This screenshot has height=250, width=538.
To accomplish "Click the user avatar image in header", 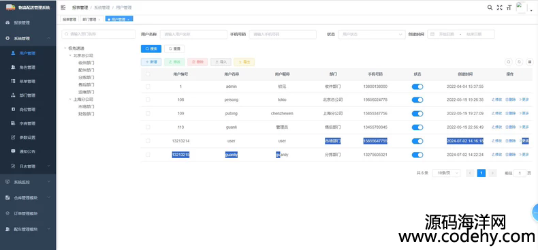I will pos(521,7).
